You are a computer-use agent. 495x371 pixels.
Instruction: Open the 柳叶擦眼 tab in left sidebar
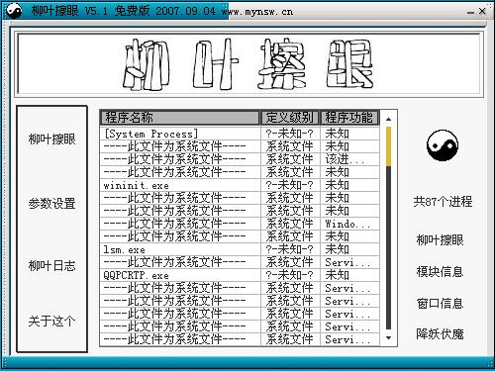pos(51,139)
